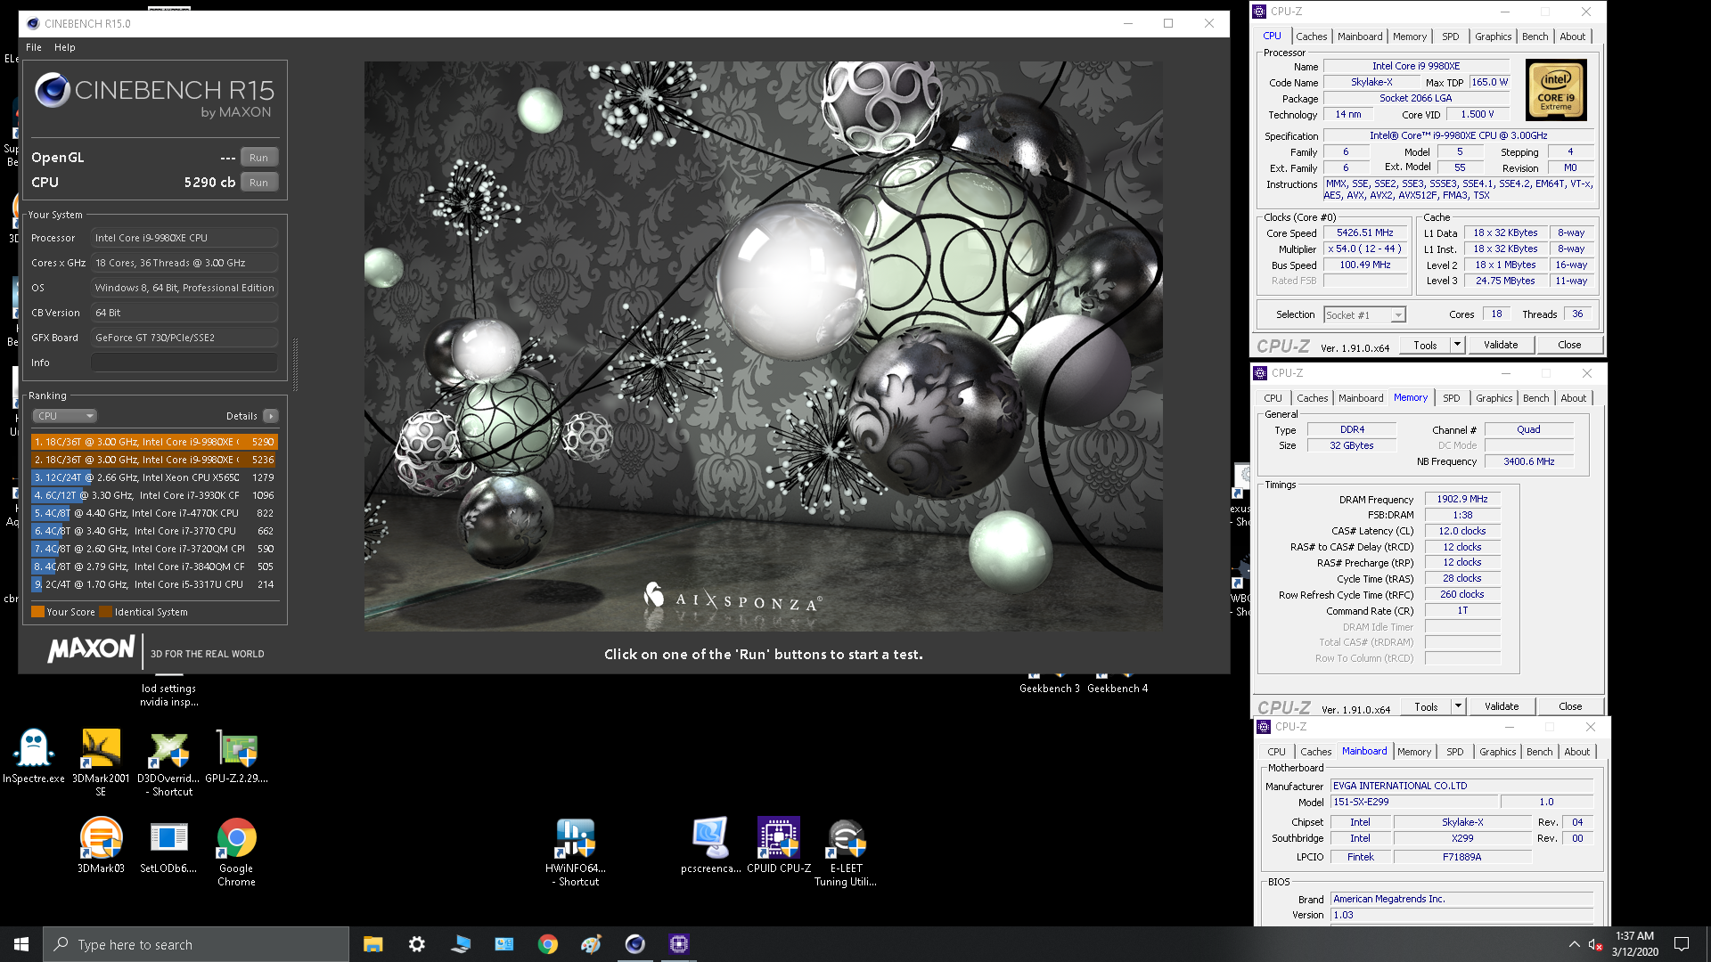Click Core Speed value 5426.51 MHz
1711x962 pixels.
[1364, 232]
